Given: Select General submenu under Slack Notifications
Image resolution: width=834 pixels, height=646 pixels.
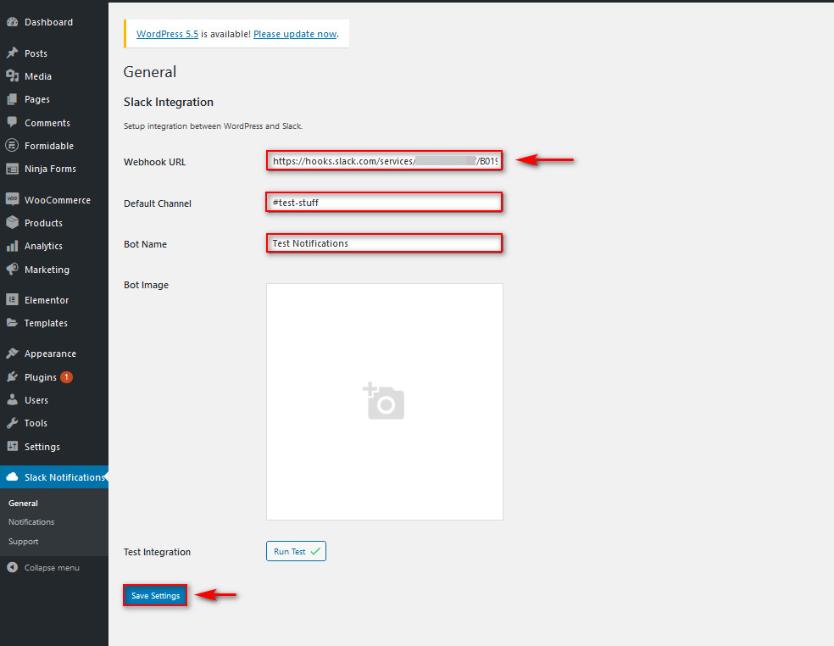Looking at the screenshot, I should pyautogui.click(x=23, y=503).
